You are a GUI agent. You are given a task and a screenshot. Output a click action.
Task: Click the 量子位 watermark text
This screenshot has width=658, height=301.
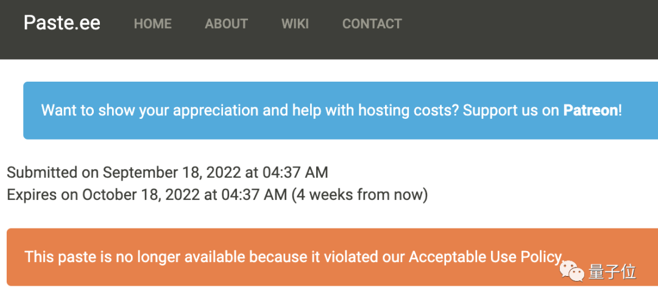click(x=612, y=272)
